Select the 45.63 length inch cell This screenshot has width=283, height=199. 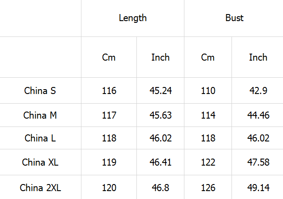point(161,115)
